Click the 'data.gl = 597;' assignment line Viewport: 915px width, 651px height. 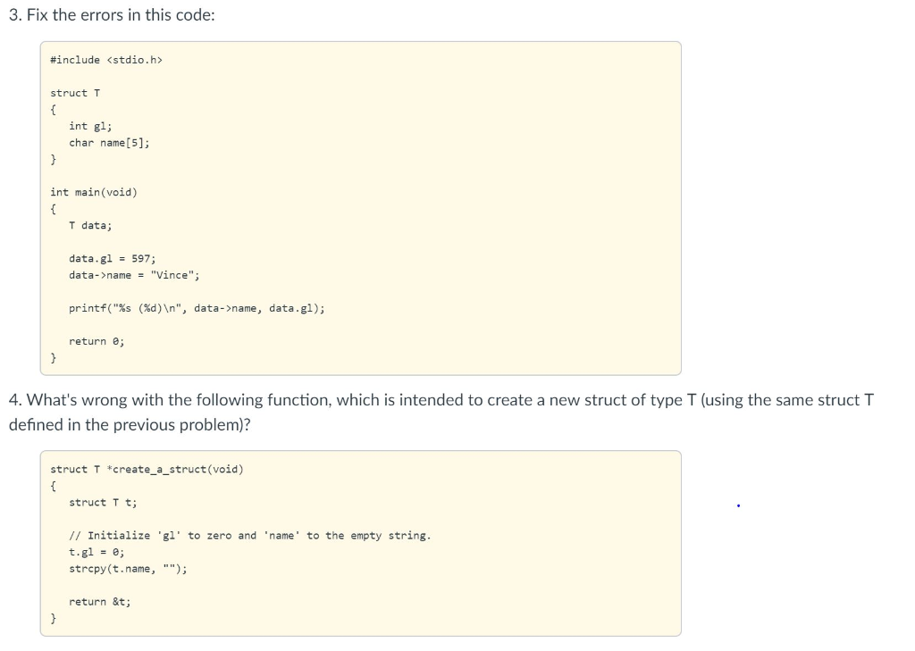112,258
